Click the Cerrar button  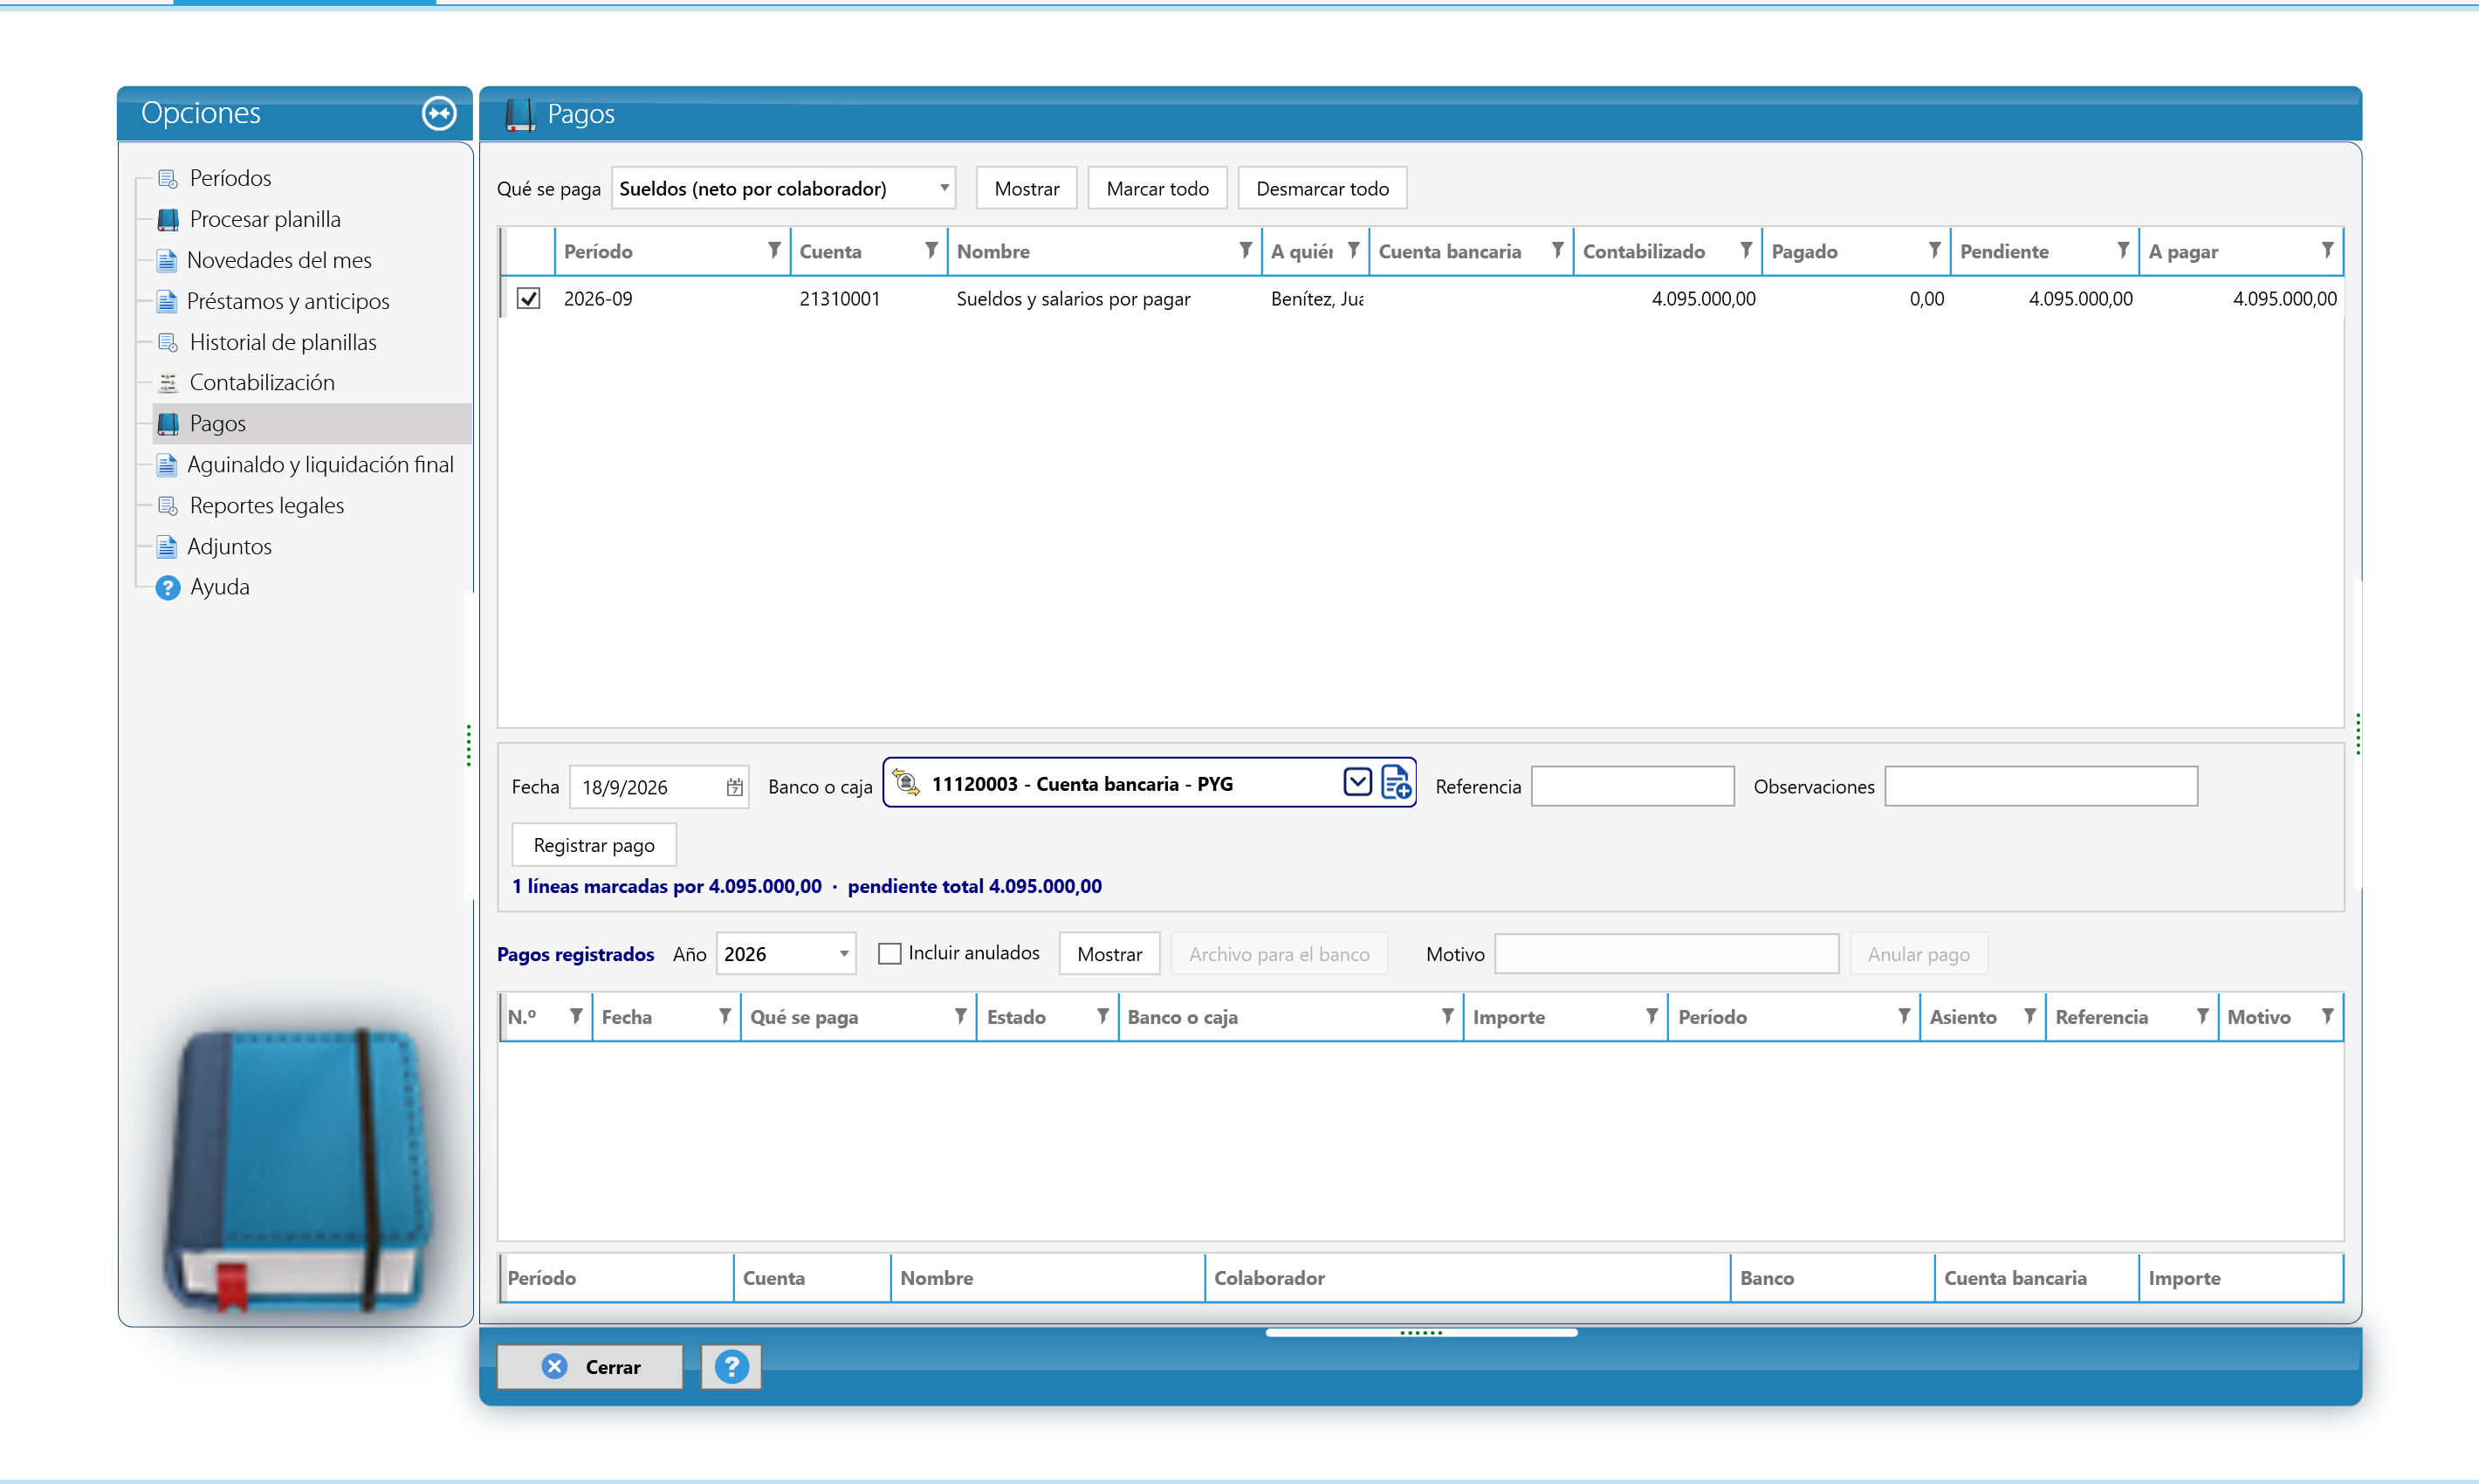point(590,1366)
